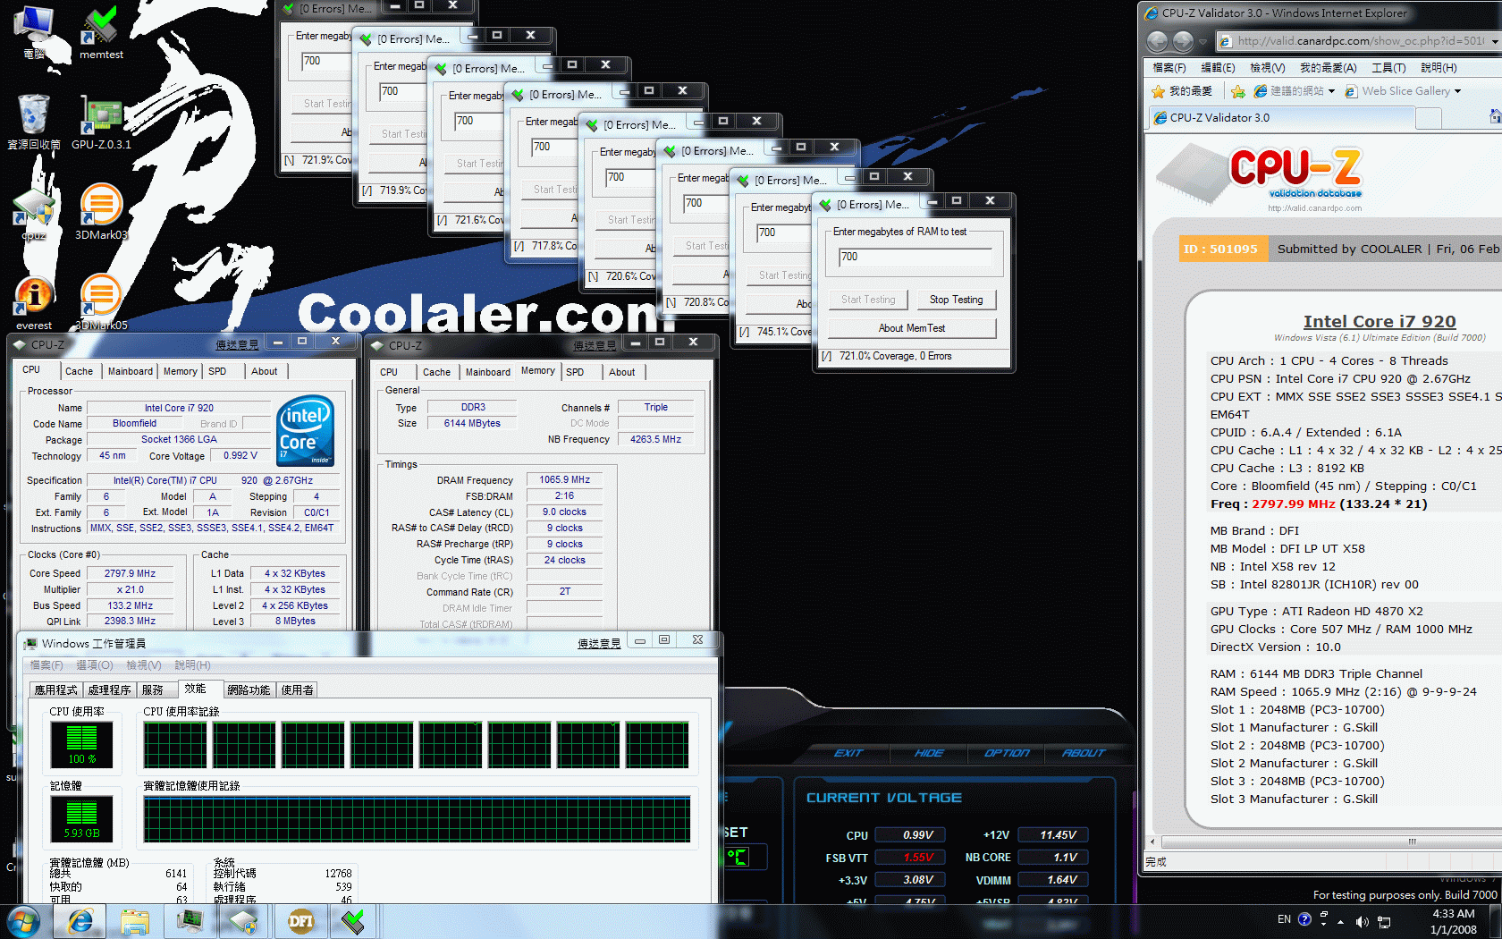Open the everest desktop shortcut
The image size is (1502, 939).
tap(34, 301)
